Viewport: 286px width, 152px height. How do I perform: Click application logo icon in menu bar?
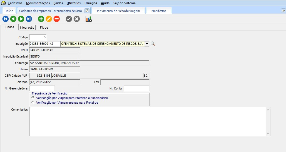(3, 3)
